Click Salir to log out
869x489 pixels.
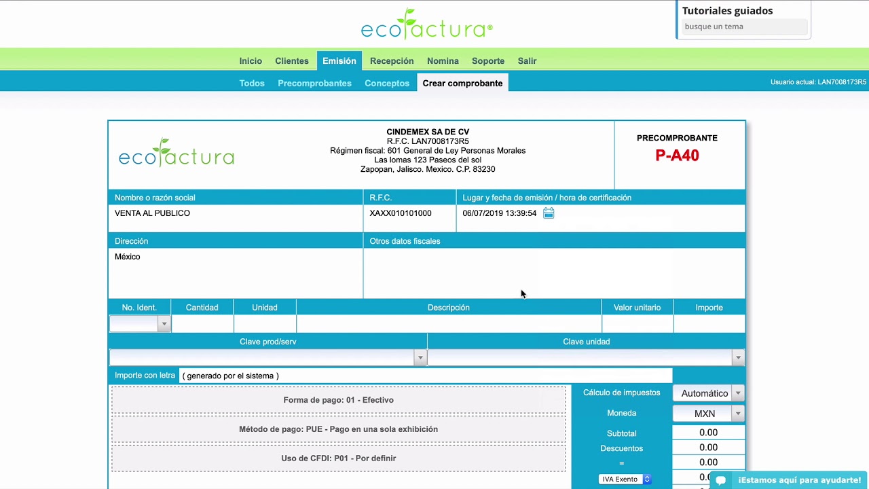(527, 61)
